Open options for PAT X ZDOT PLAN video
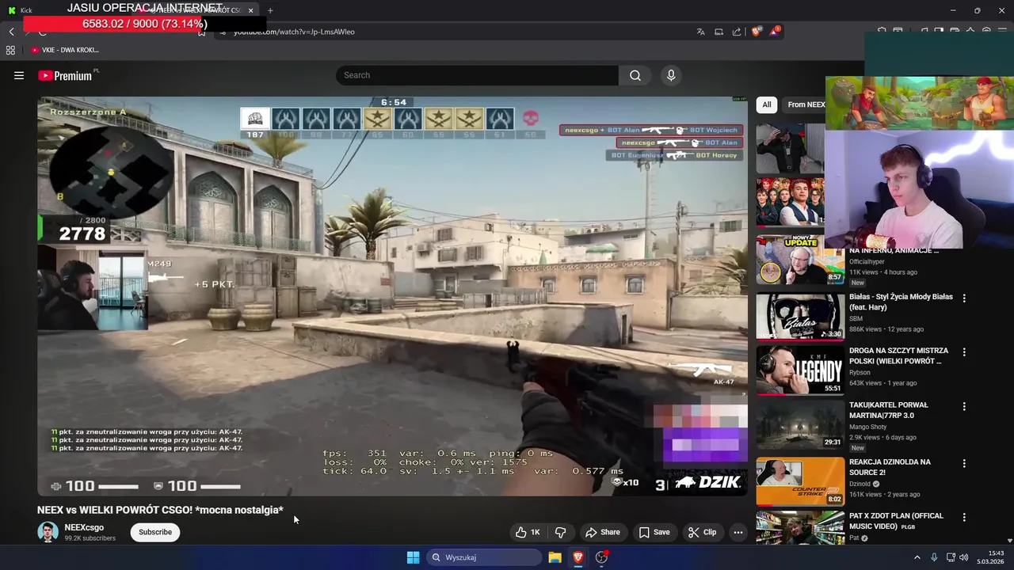The image size is (1014, 570). click(964, 518)
